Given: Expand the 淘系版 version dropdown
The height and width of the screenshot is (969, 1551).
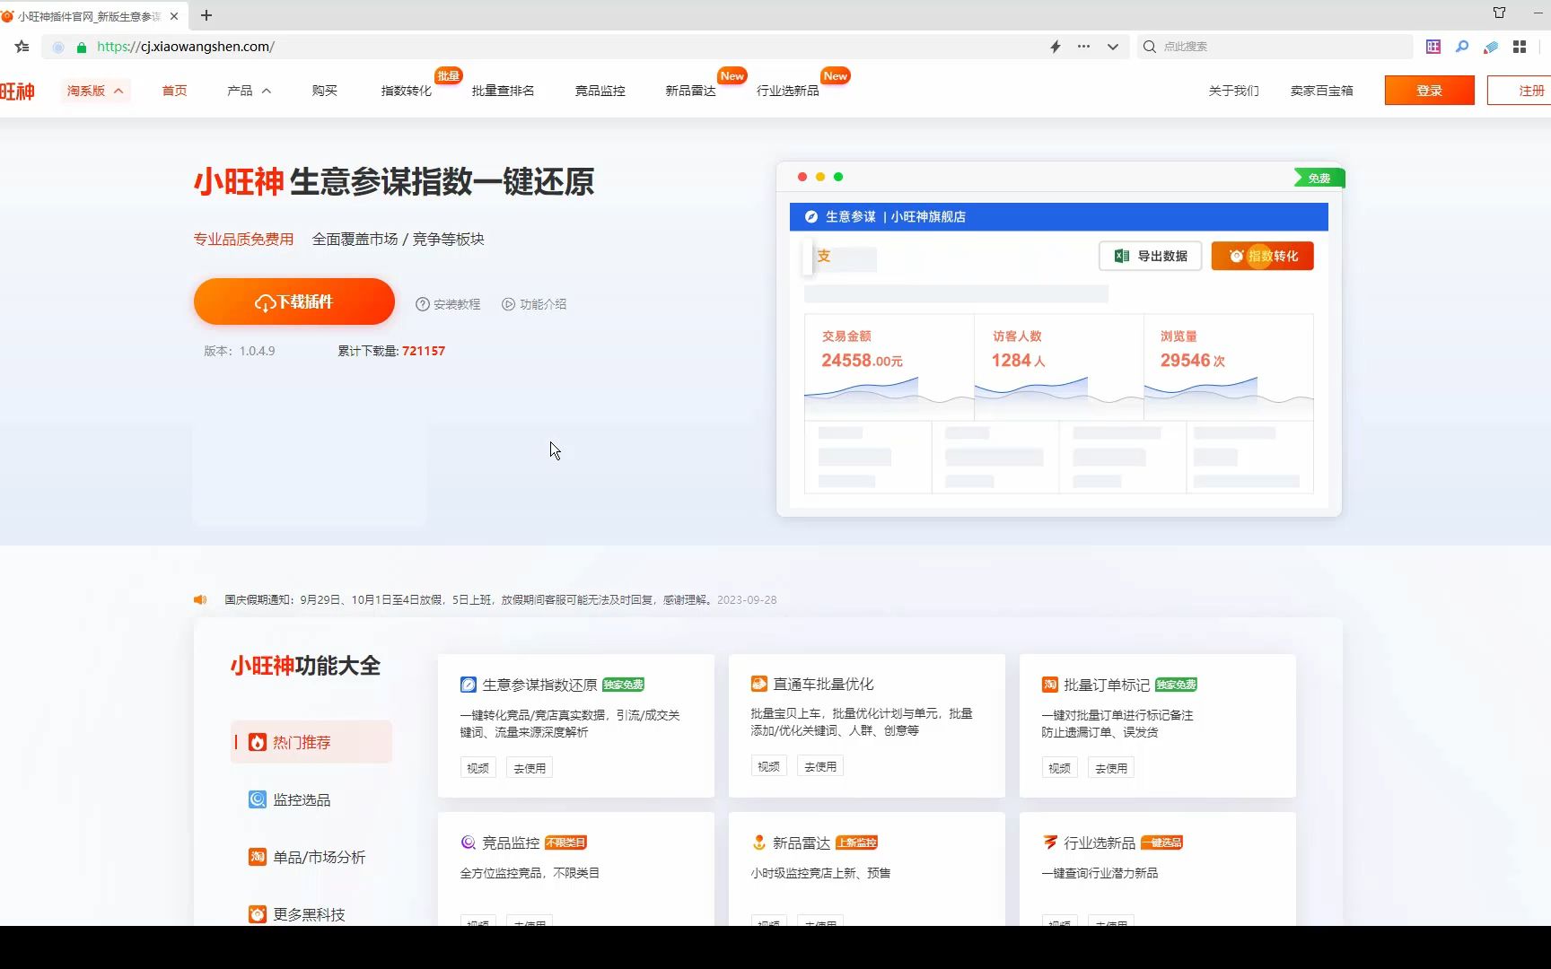Looking at the screenshot, I should click(95, 91).
